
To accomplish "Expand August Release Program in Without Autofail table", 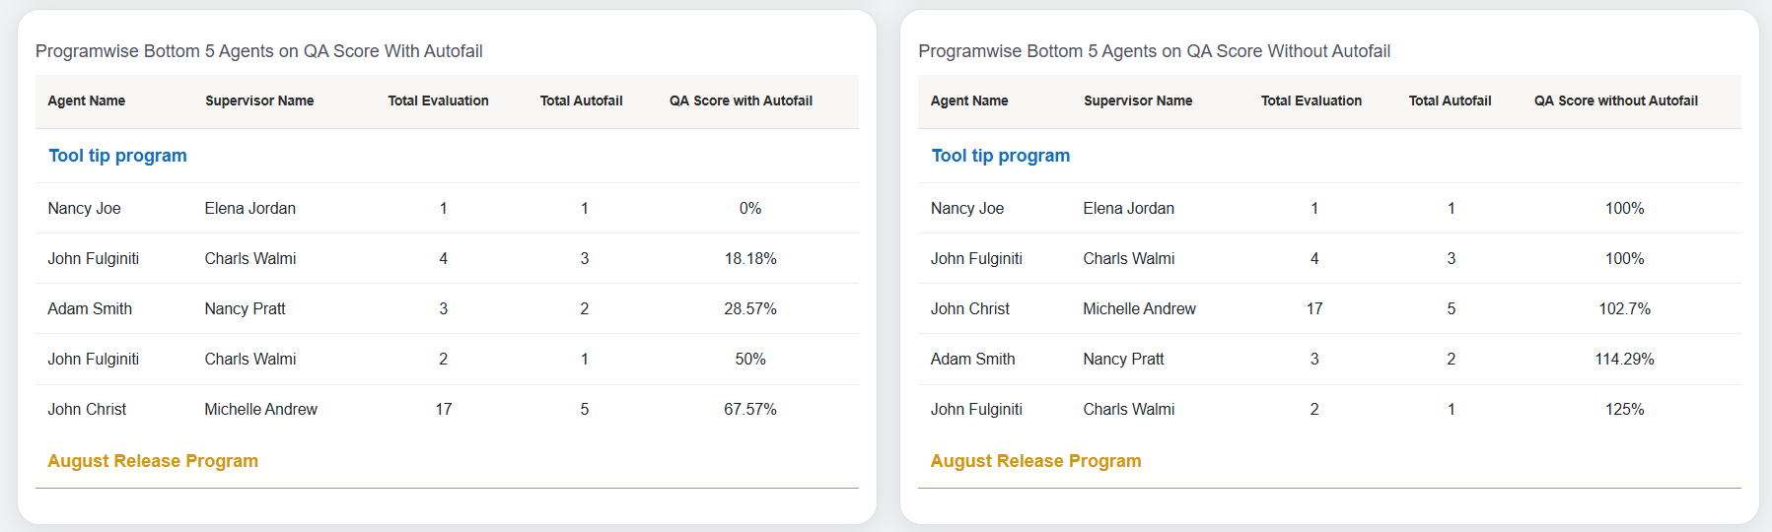I will [1035, 461].
